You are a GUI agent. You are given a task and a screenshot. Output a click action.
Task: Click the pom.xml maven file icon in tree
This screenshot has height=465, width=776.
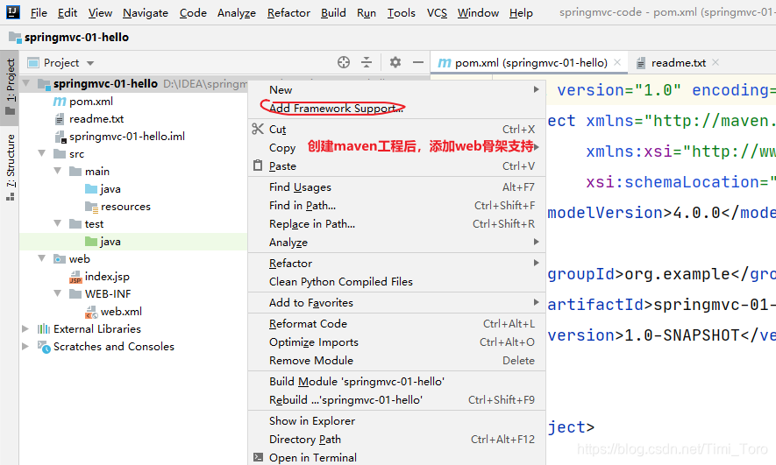60,102
